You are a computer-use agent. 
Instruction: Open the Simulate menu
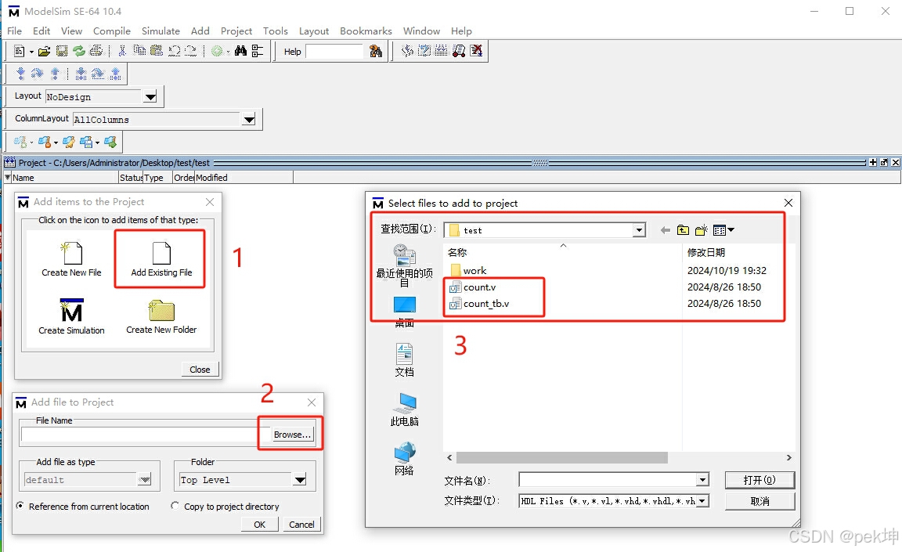[161, 31]
